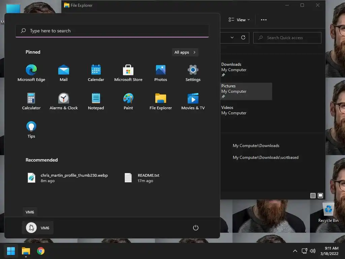Refresh the File Explorer view
The width and height of the screenshot is (345, 259).
click(243, 38)
